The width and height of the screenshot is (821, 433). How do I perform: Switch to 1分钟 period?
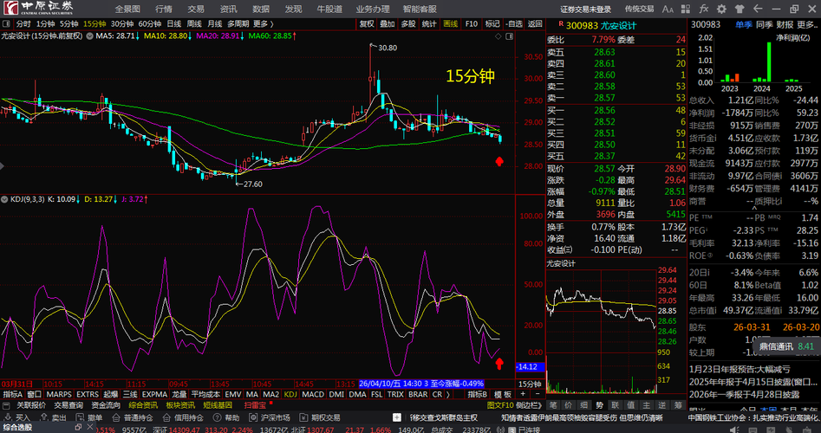45,23
